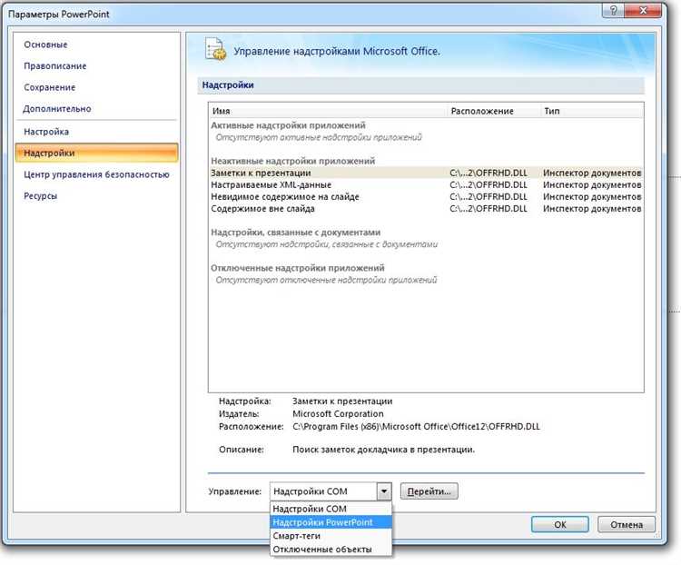Confirm with the ОК button
The width and height of the screenshot is (681, 565).
pyautogui.click(x=560, y=524)
